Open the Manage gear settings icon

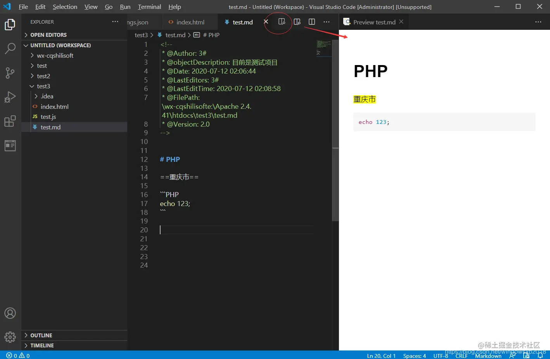pyautogui.click(x=10, y=337)
